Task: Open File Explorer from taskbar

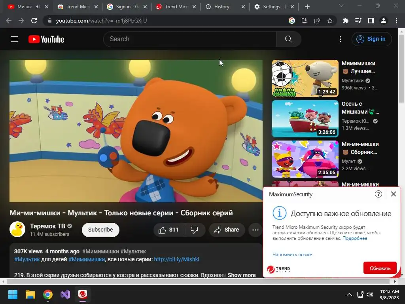Action: (30, 294)
